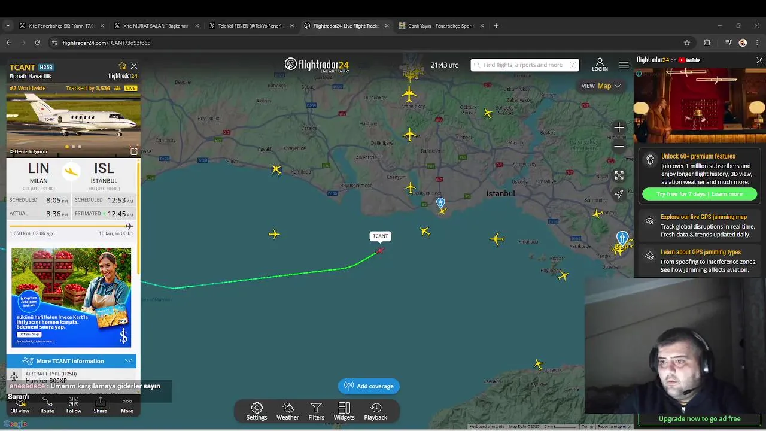Click the Find flights search field

(524, 65)
